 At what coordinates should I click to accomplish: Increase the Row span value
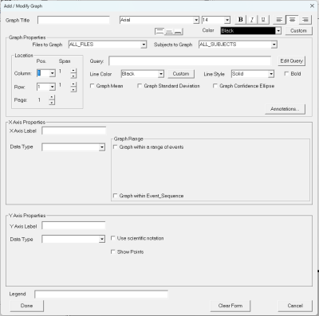point(73,84)
